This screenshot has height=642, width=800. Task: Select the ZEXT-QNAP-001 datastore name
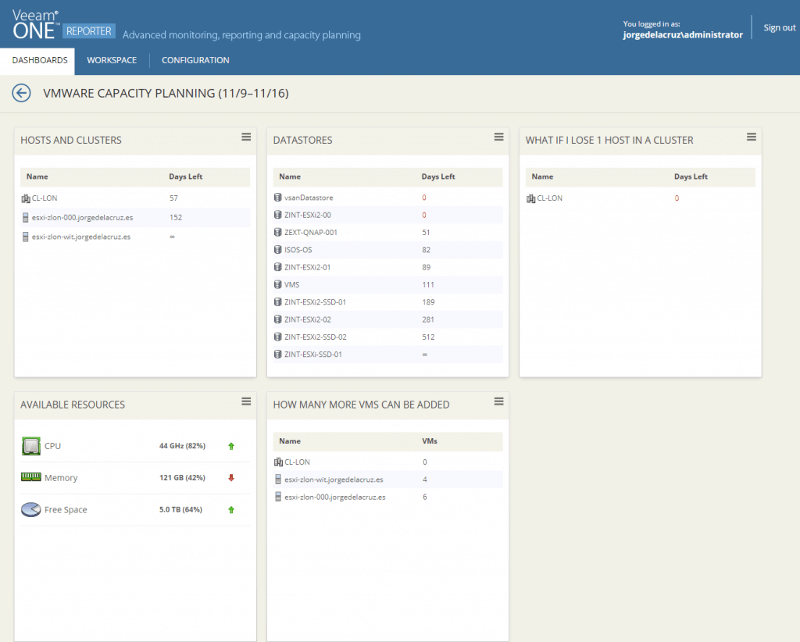[311, 232]
